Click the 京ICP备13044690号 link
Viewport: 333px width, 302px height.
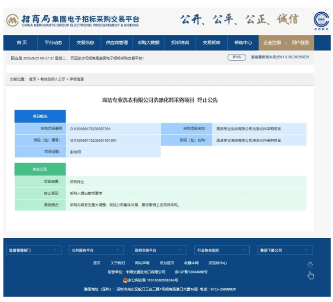(191, 272)
